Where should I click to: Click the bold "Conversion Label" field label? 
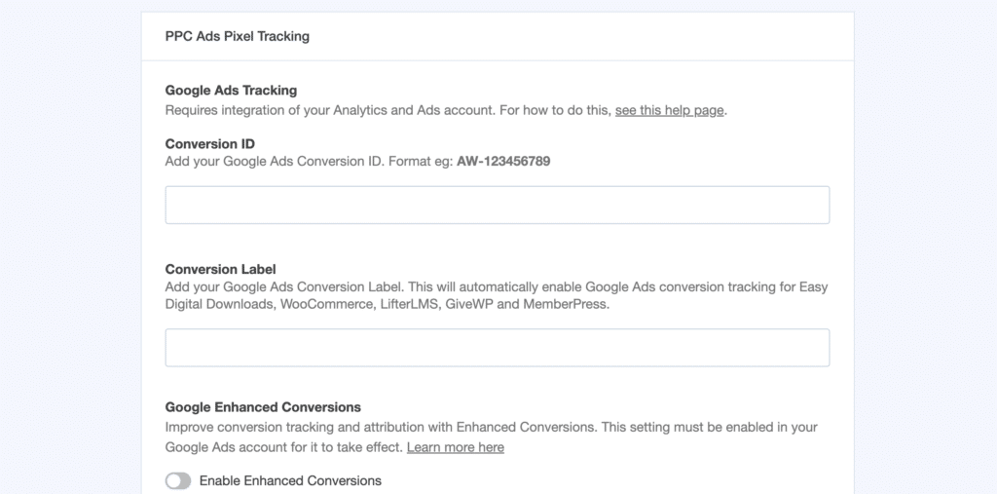point(221,269)
